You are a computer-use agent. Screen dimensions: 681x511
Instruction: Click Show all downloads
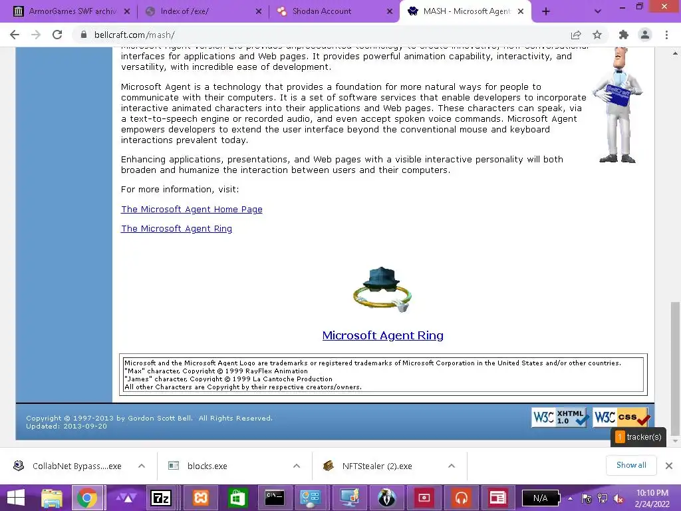pos(631,465)
